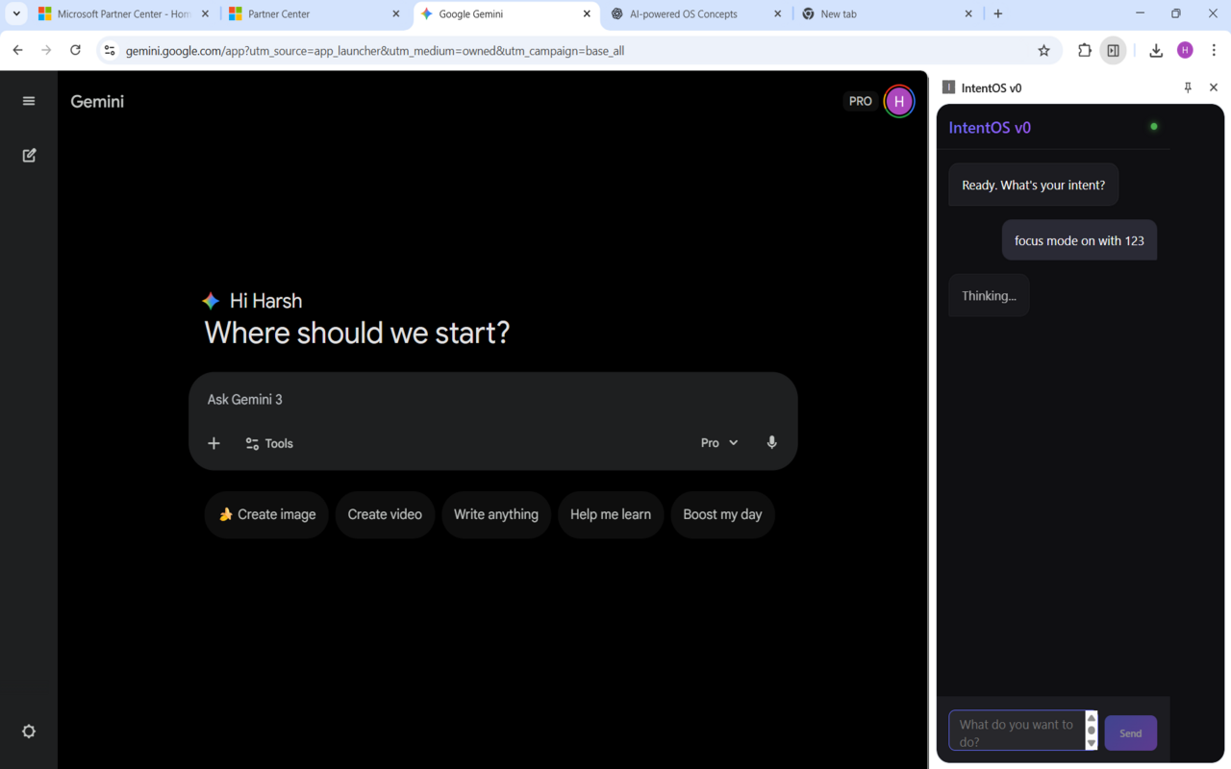Click the green status indicator dot
1231x769 pixels.
point(1154,126)
